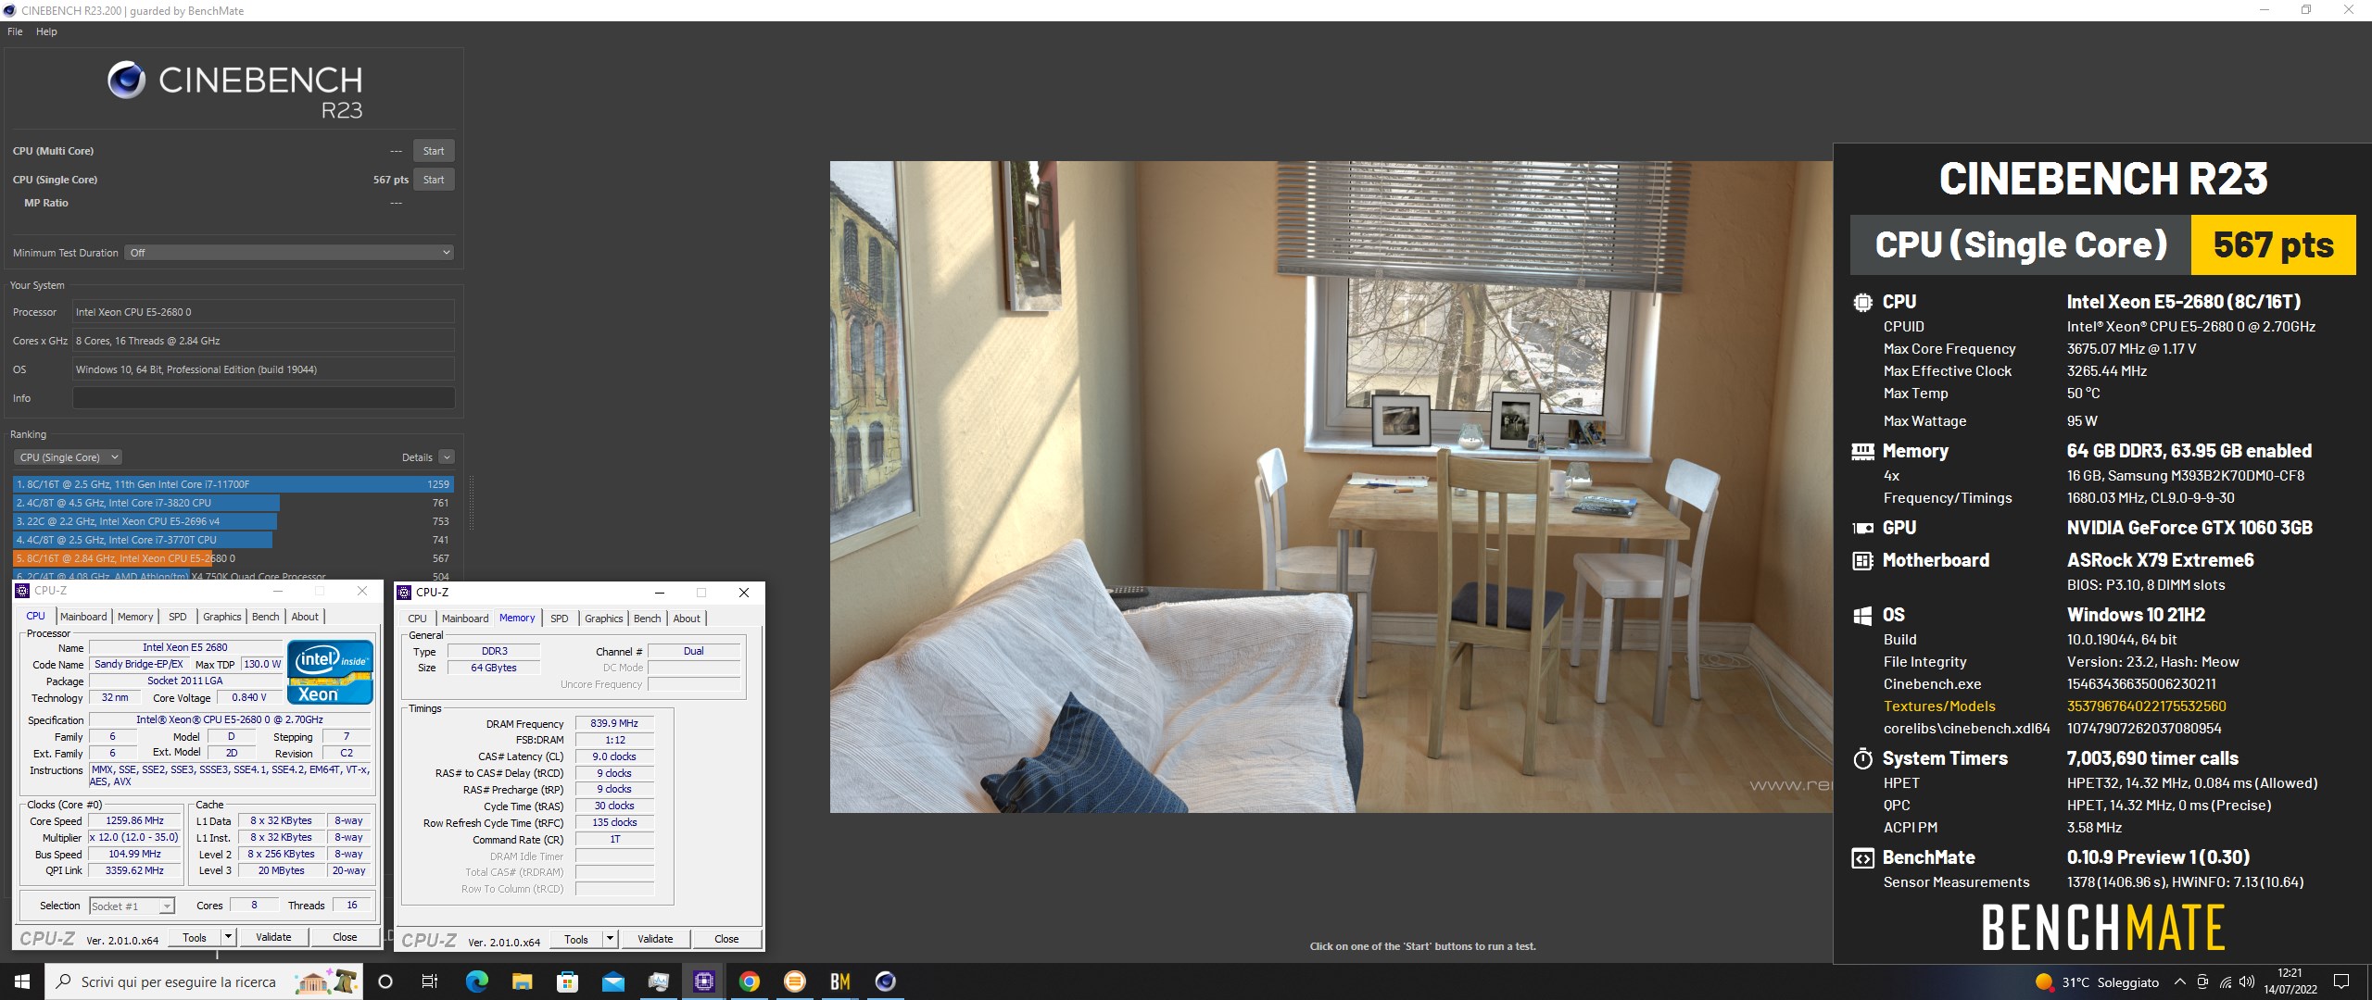
Task: Open the Tools arrow in the CPU-Z Memory window
Action: [x=610, y=939]
